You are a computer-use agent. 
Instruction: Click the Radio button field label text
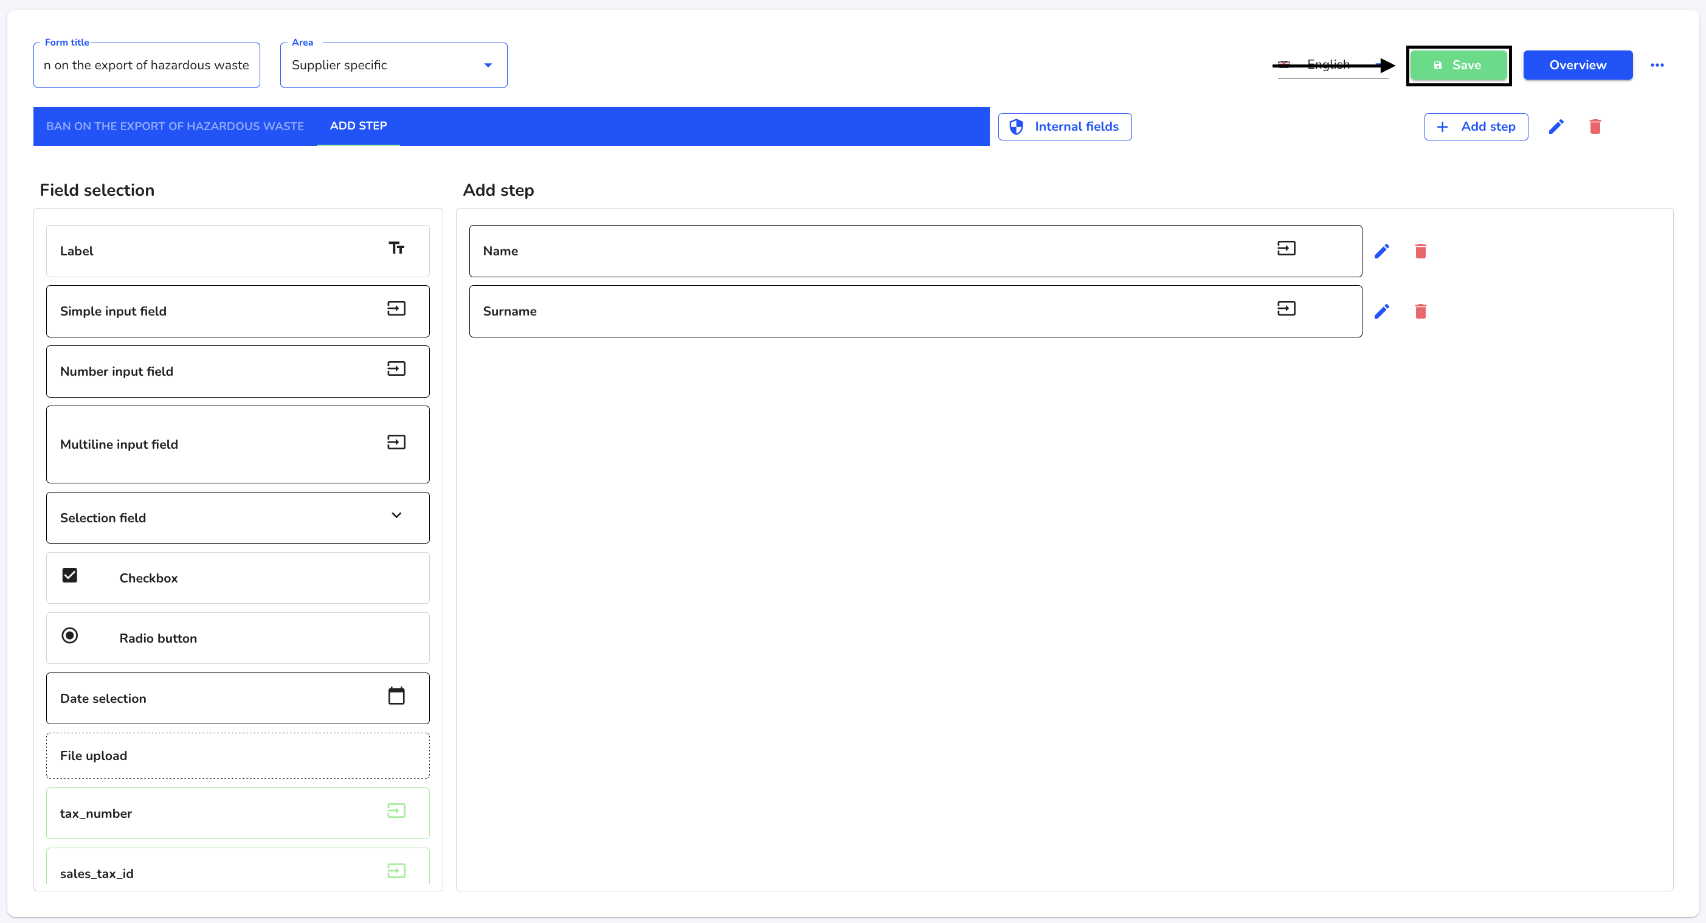[157, 638]
